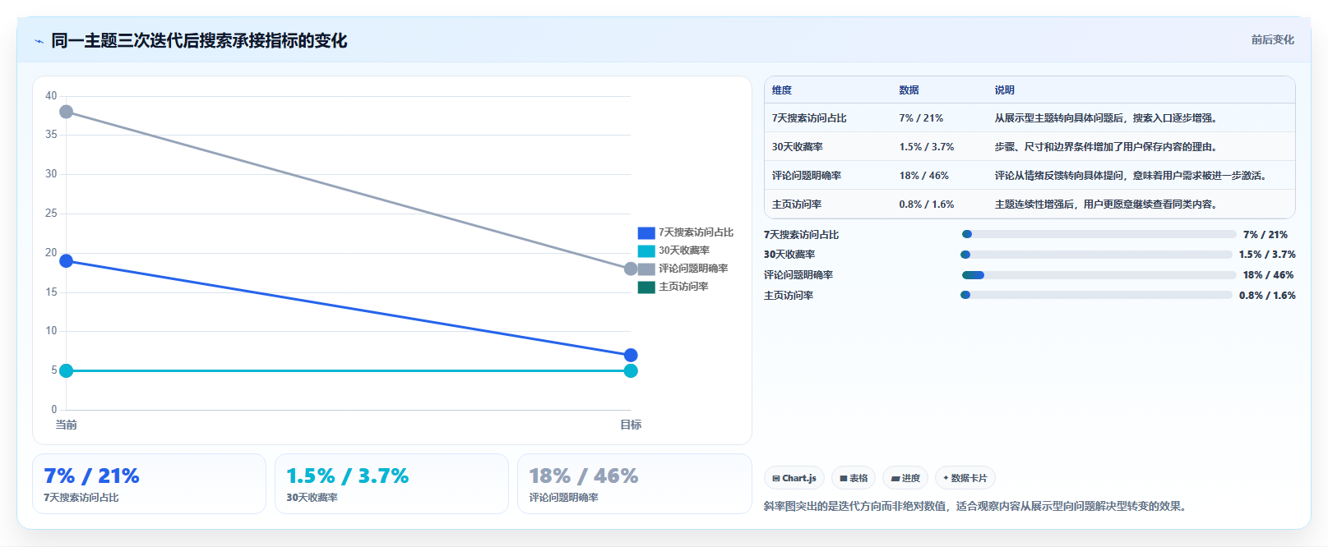The height and width of the screenshot is (547, 1328).
Task: Click table cell 18% / 46%
Action: (923, 176)
